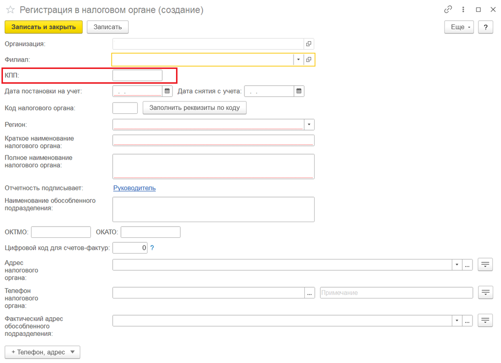Open the three-dot form options menu
501x363 pixels.
[x=463, y=9]
